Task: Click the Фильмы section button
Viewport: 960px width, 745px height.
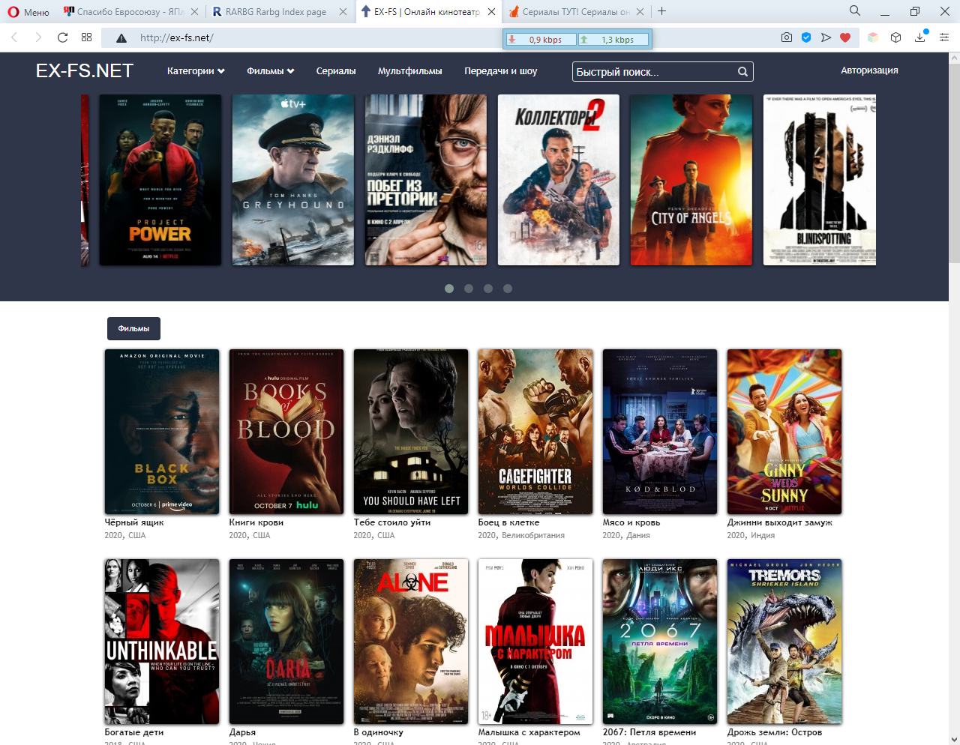Action: pos(133,328)
